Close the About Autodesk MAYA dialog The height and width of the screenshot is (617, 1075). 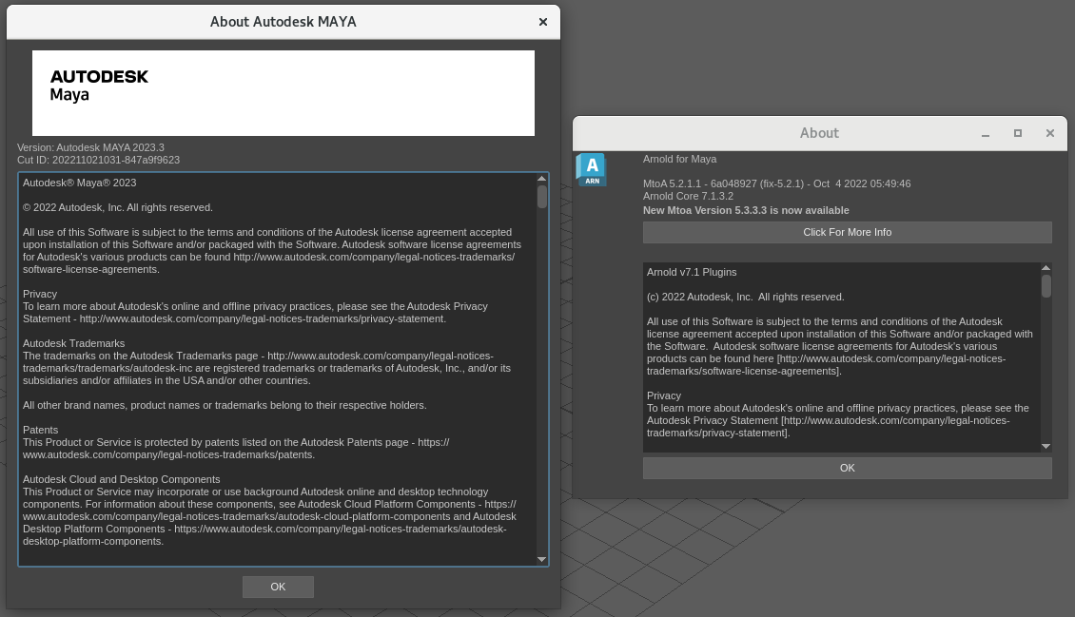(543, 22)
